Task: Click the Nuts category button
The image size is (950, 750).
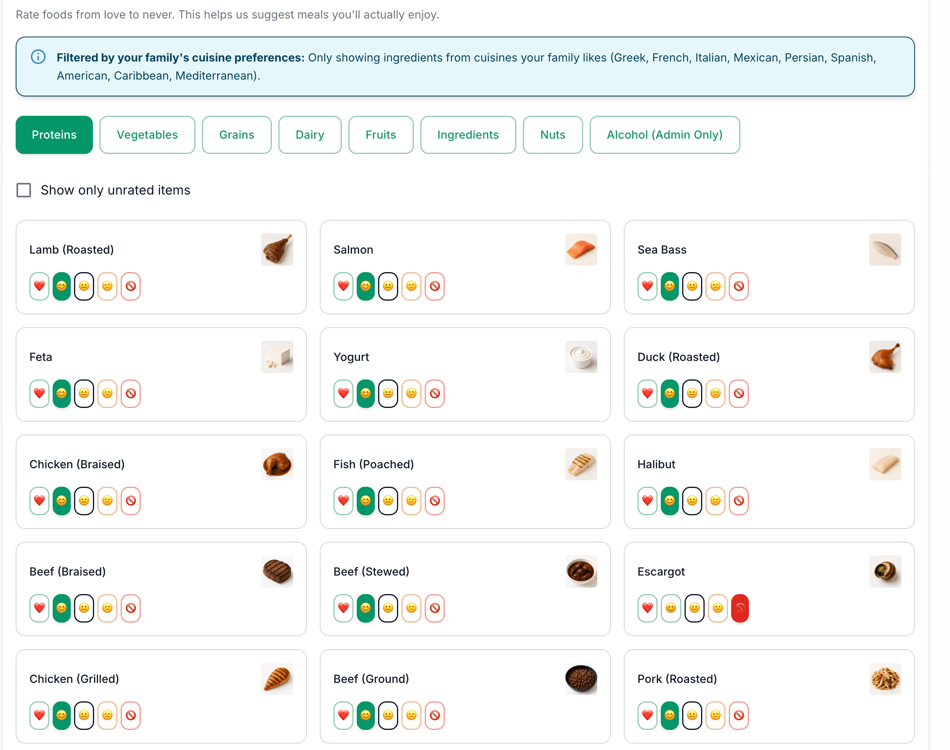Action: tap(552, 135)
